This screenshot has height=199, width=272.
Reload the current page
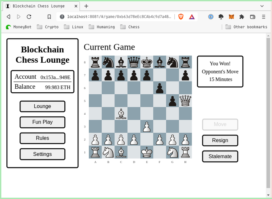click(29, 17)
